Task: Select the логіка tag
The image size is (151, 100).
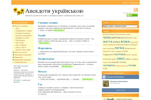Action: pyautogui.click(x=119, y=48)
